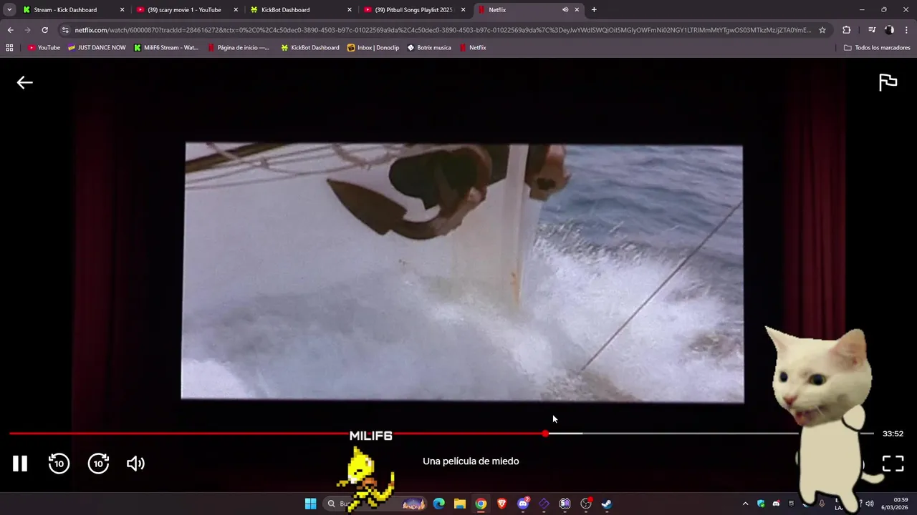This screenshot has width=917, height=515.
Task: Open the tab search dropdown arrow
Action: tap(9, 10)
